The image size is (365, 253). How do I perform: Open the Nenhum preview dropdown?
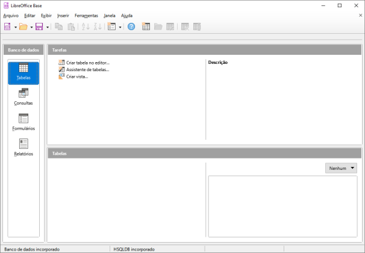tap(341, 168)
